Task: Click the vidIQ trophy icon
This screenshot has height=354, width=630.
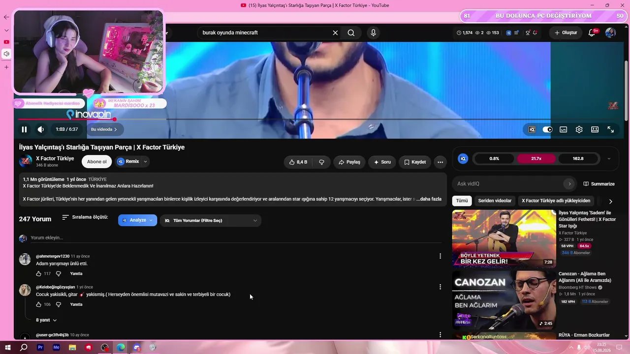Action: coord(528,33)
